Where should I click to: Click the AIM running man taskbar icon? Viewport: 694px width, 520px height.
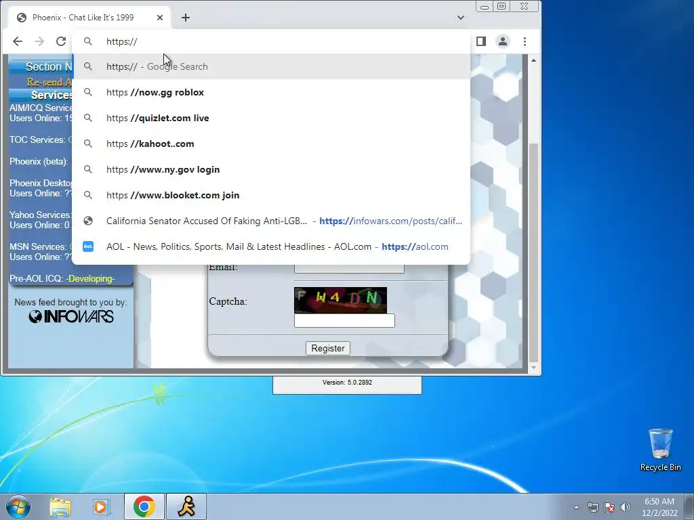click(x=186, y=506)
